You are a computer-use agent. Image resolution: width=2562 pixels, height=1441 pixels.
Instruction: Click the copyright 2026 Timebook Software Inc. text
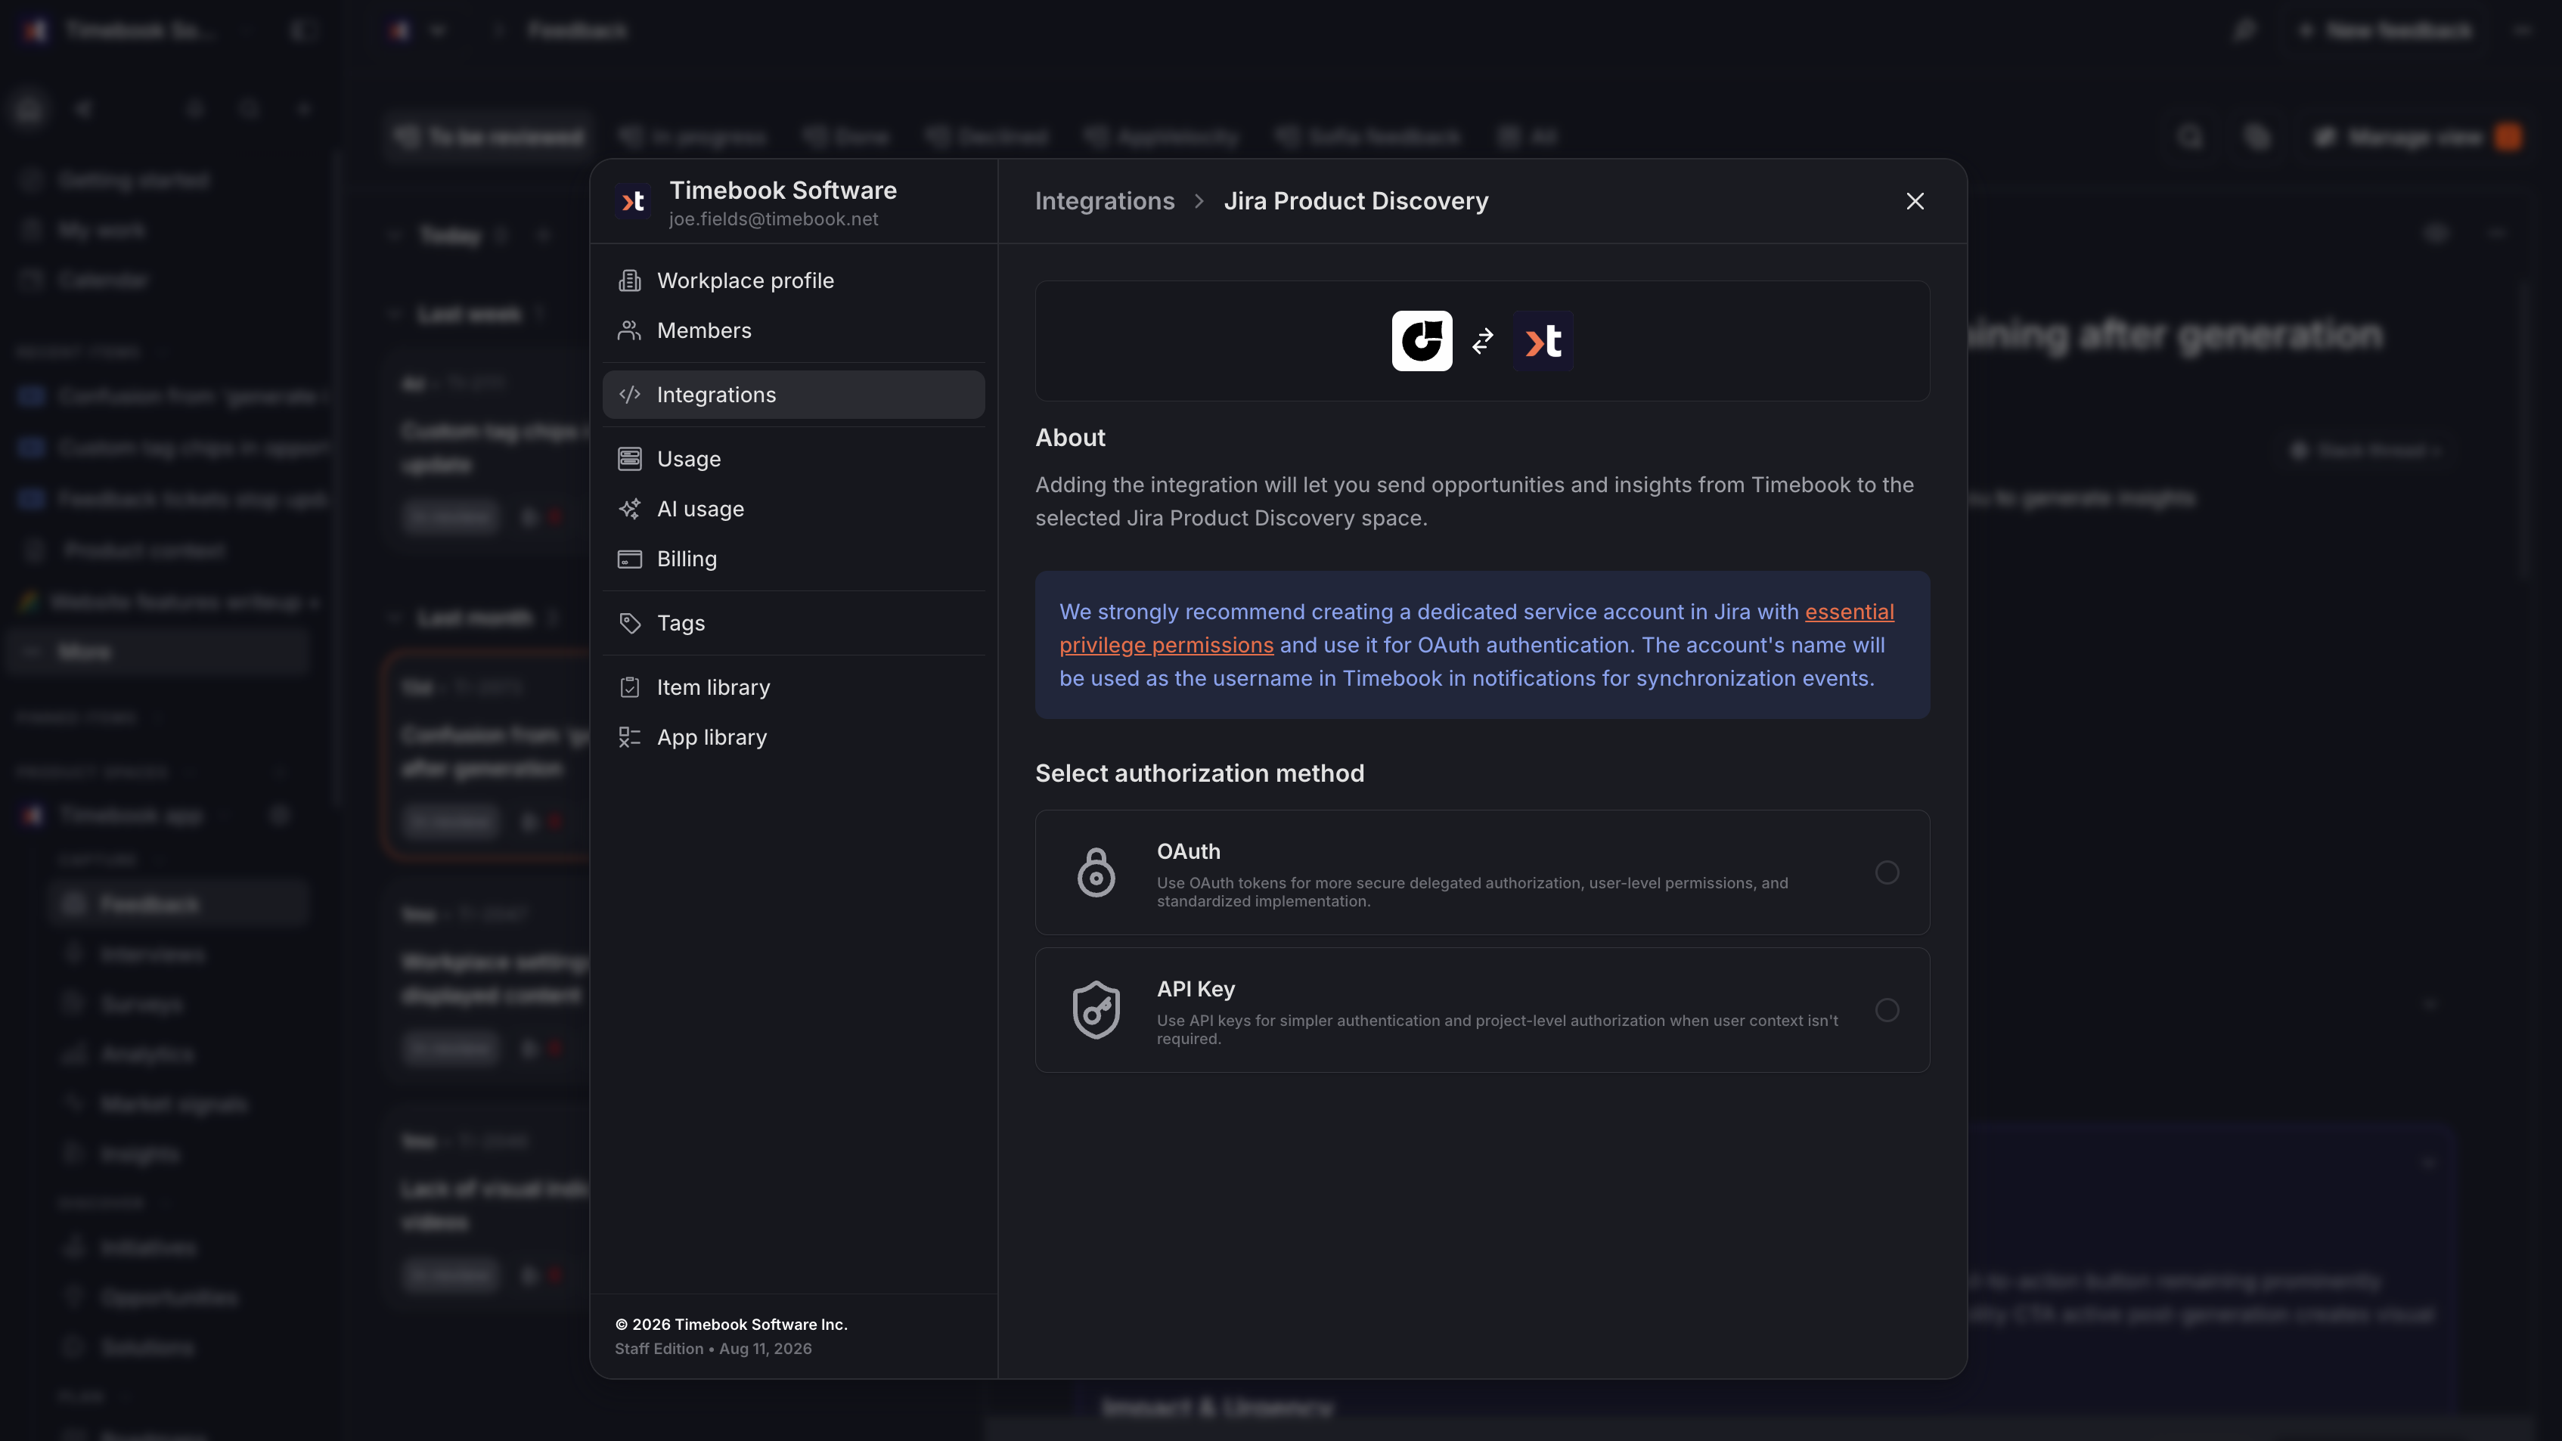click(731, 1324)
